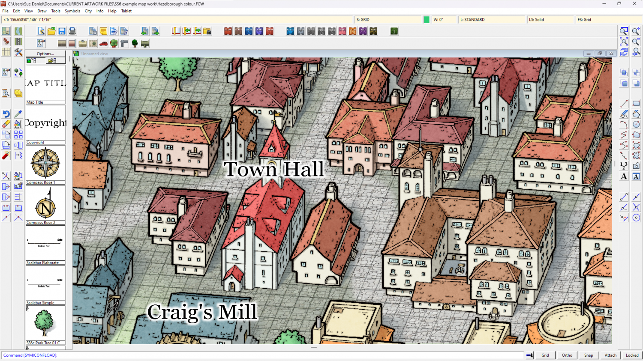Print the map with the printer icon

click(72, 31)
